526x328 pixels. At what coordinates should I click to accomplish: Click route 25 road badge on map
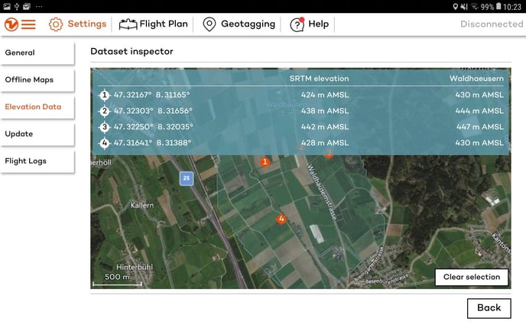pos(186,178)
